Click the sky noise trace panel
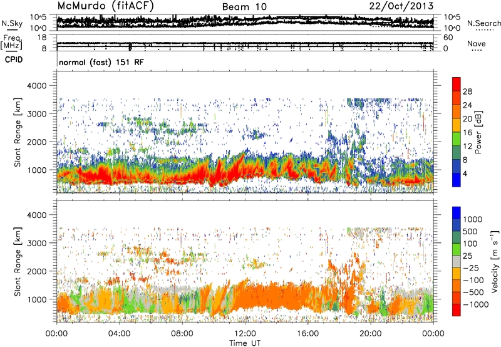This screenshot has height=347, width=501. coord(245,22)
